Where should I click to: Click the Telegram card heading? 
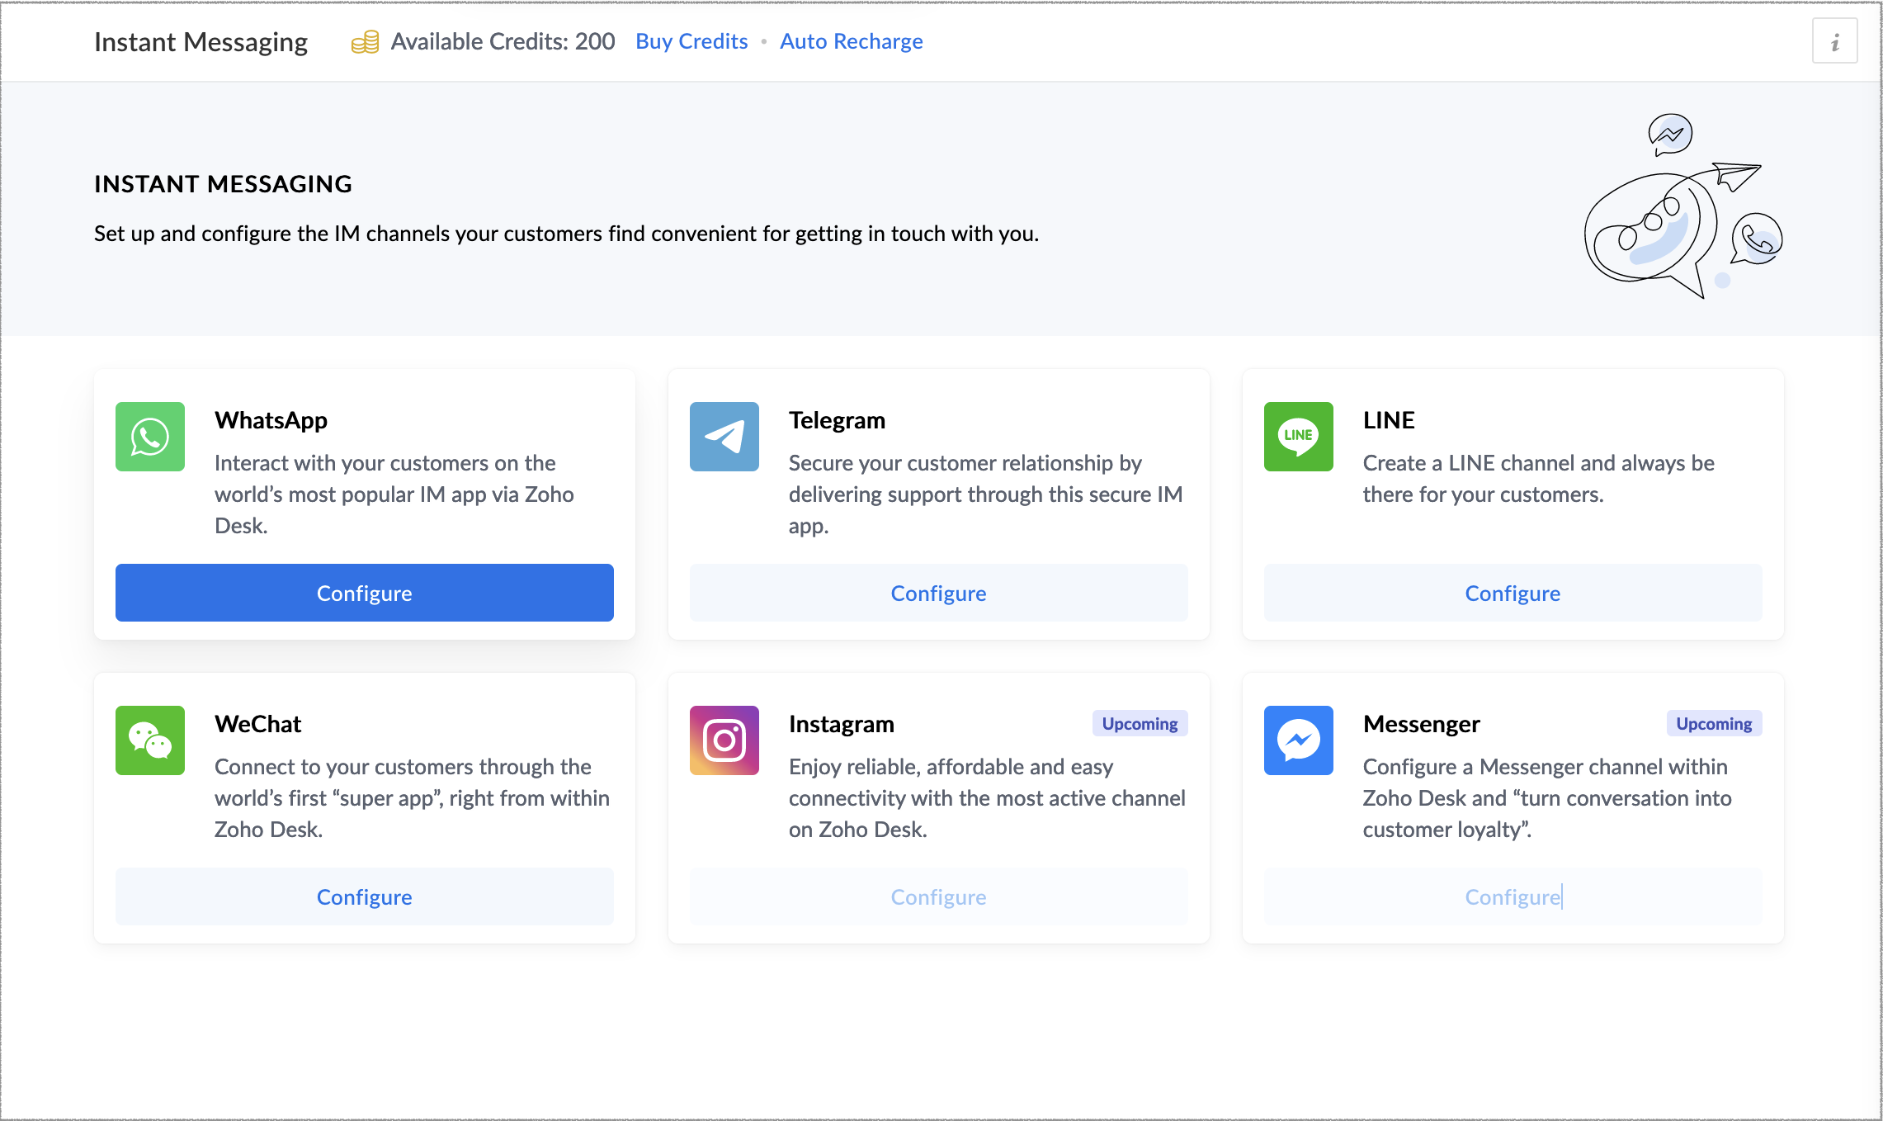[x=837, y=420]
